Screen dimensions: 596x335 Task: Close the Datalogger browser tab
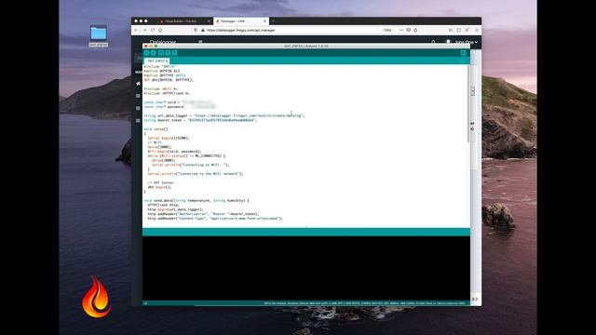click(264, 21)
